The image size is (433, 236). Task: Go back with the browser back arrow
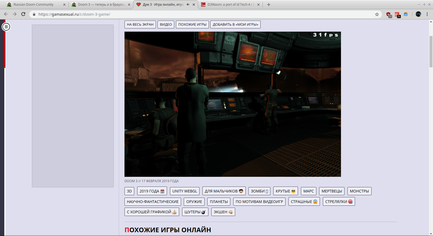coord(6,14)
